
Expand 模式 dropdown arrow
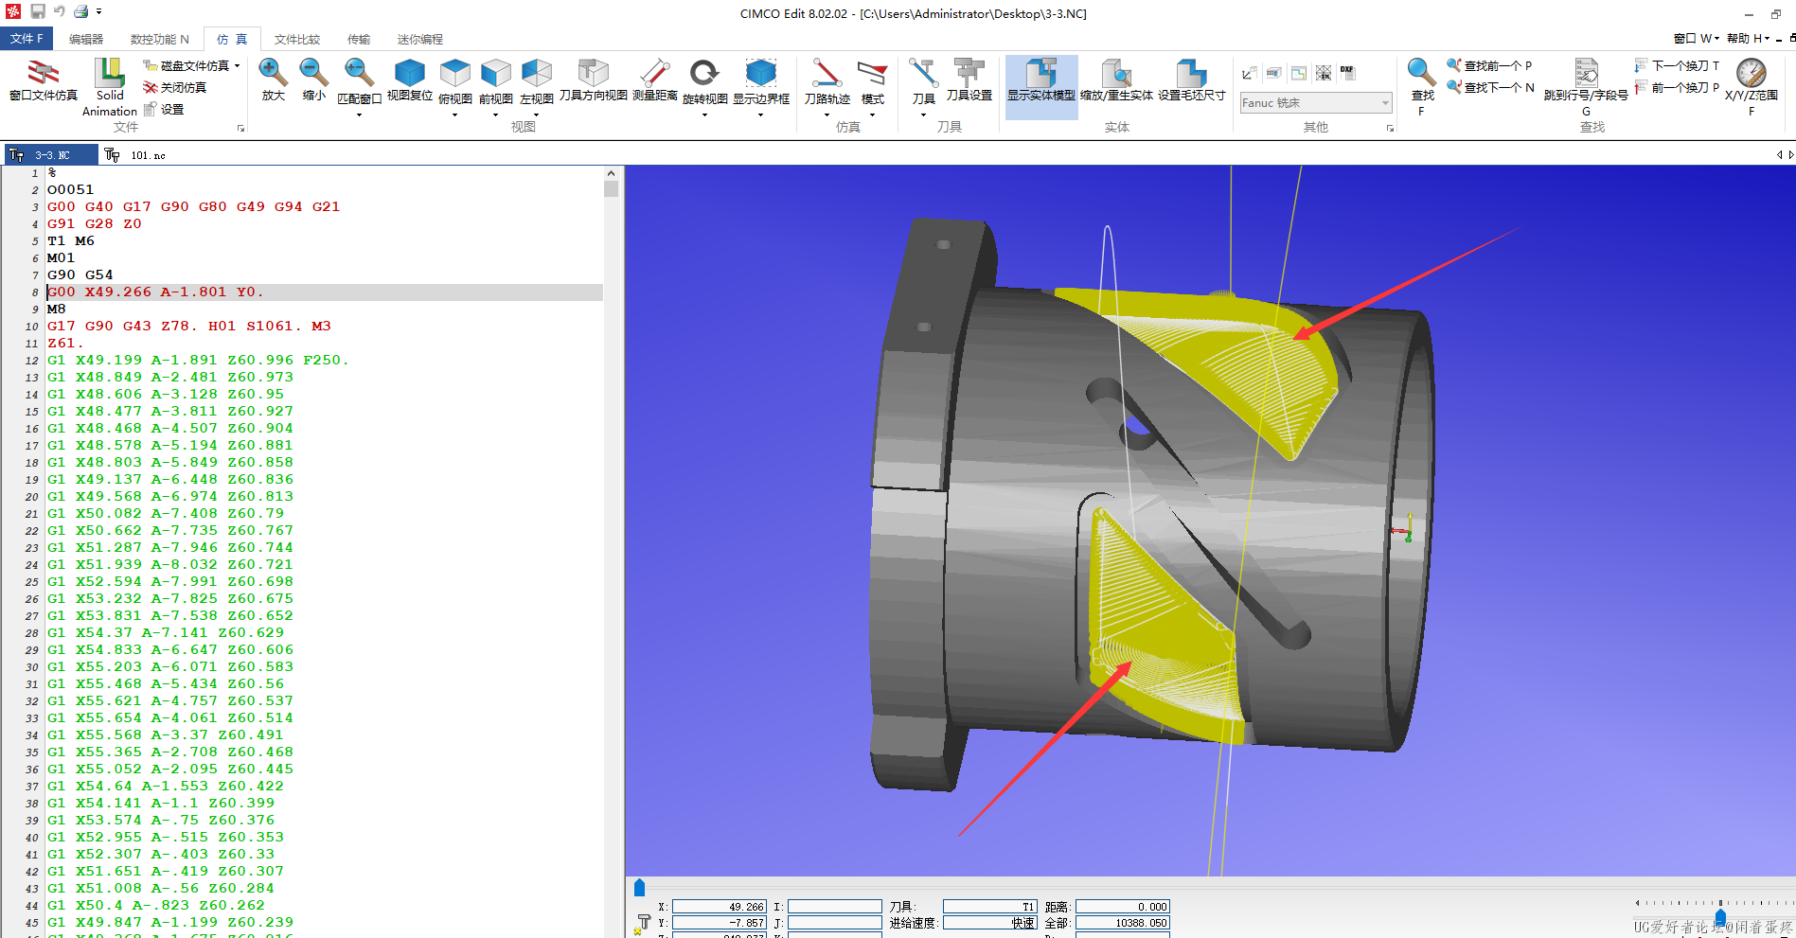click(x=872, y=115)
